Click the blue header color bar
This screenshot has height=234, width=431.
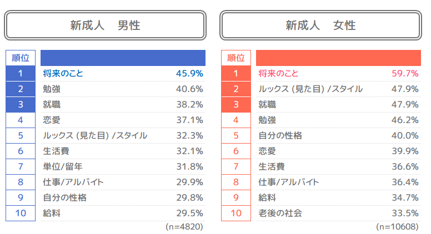point(123,58)
